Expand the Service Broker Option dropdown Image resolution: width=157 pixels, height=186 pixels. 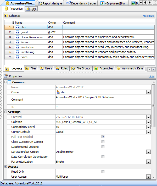pos(148,152)
